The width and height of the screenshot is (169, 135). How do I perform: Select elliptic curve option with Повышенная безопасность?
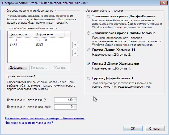click(89, 33)
